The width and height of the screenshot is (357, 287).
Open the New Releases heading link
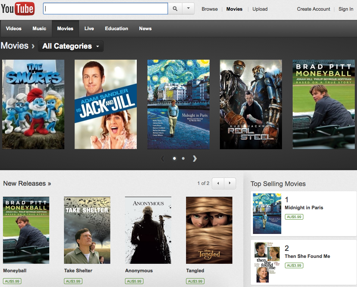(27, 183)
